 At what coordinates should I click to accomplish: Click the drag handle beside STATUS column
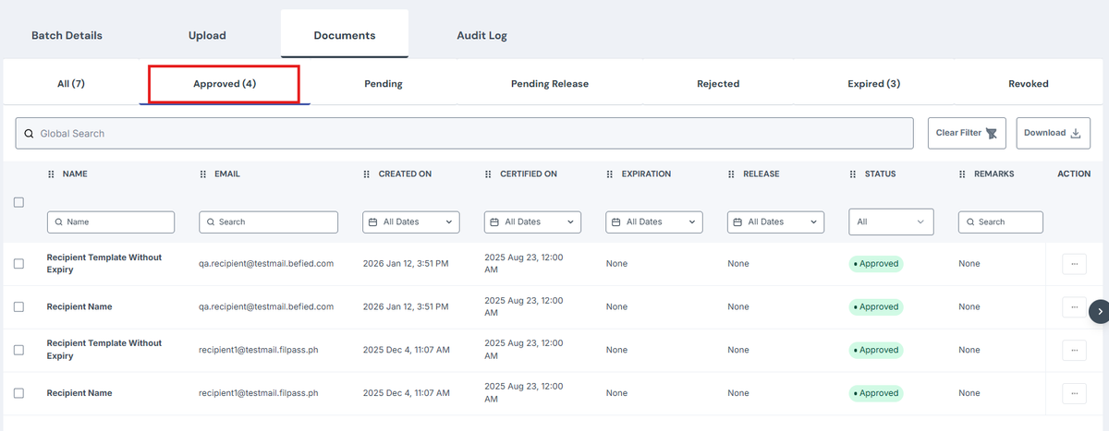point(853,174)
